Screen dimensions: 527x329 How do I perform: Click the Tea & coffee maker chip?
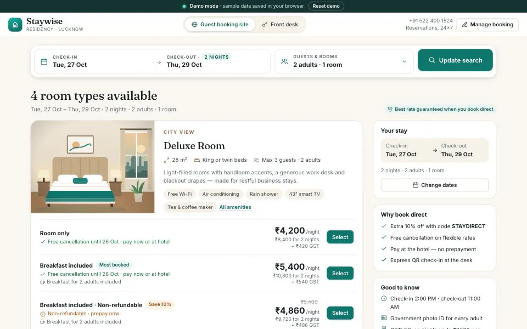(x=190, y=207)
